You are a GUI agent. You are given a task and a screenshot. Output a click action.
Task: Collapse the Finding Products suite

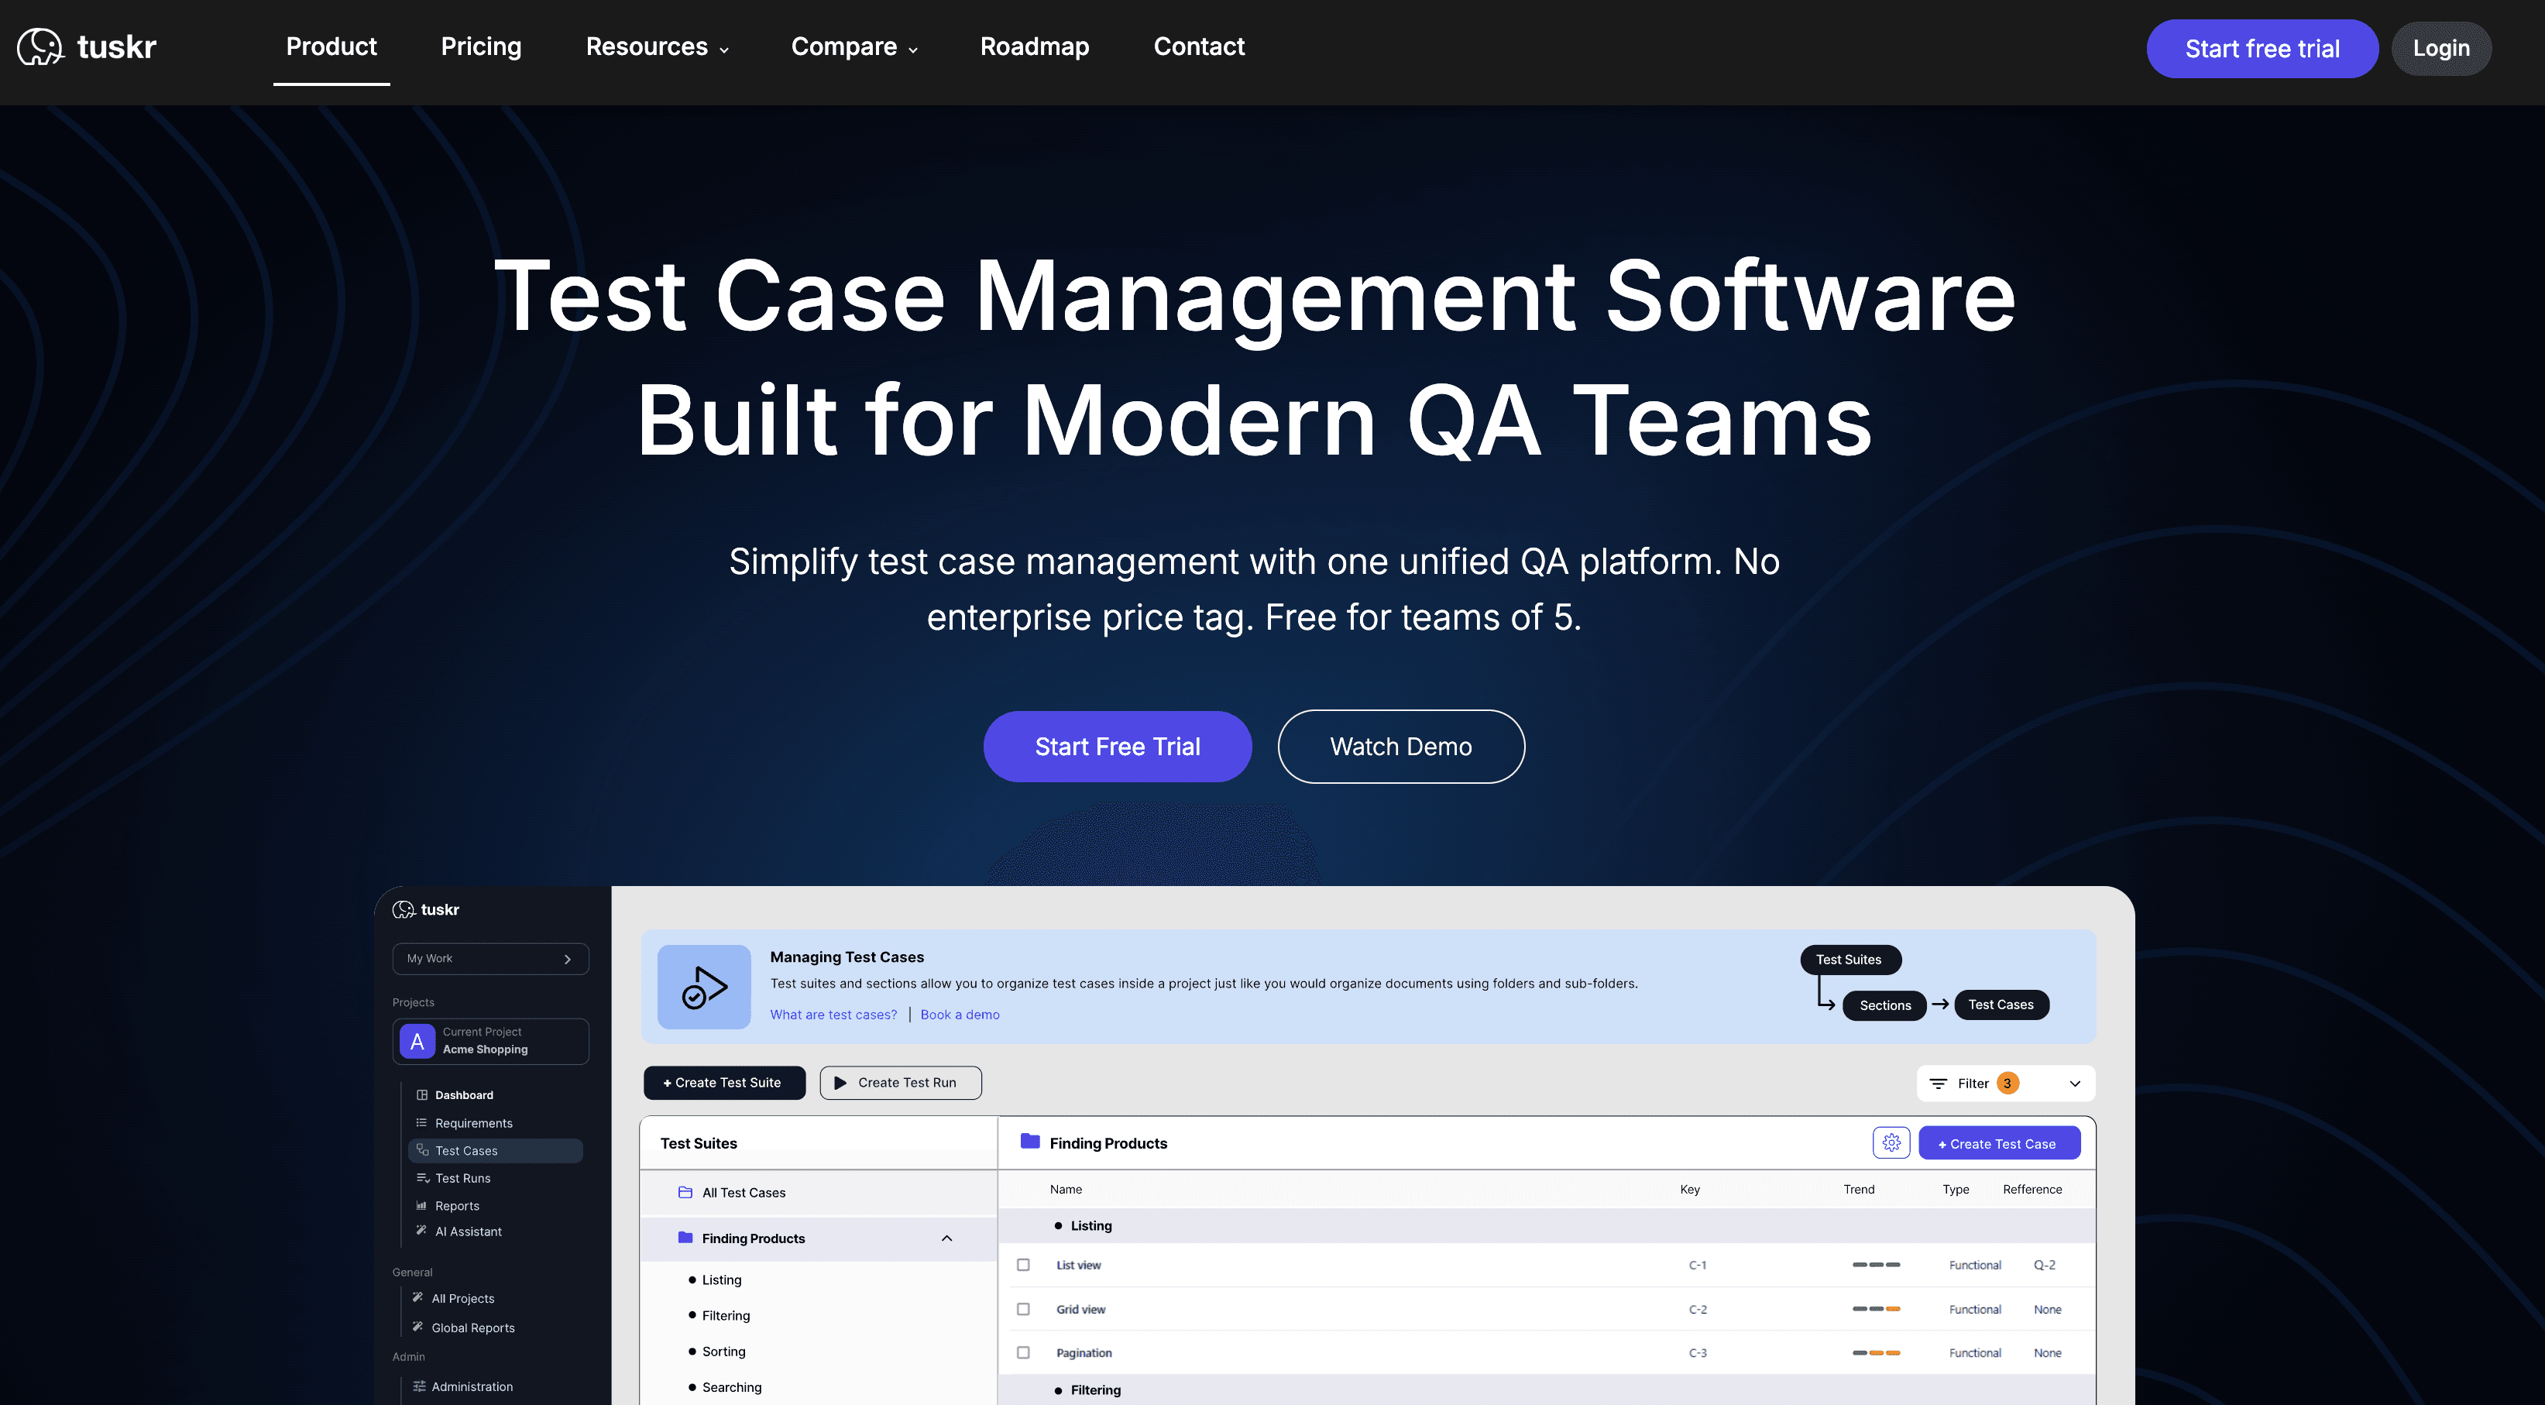coord(946,1238)
